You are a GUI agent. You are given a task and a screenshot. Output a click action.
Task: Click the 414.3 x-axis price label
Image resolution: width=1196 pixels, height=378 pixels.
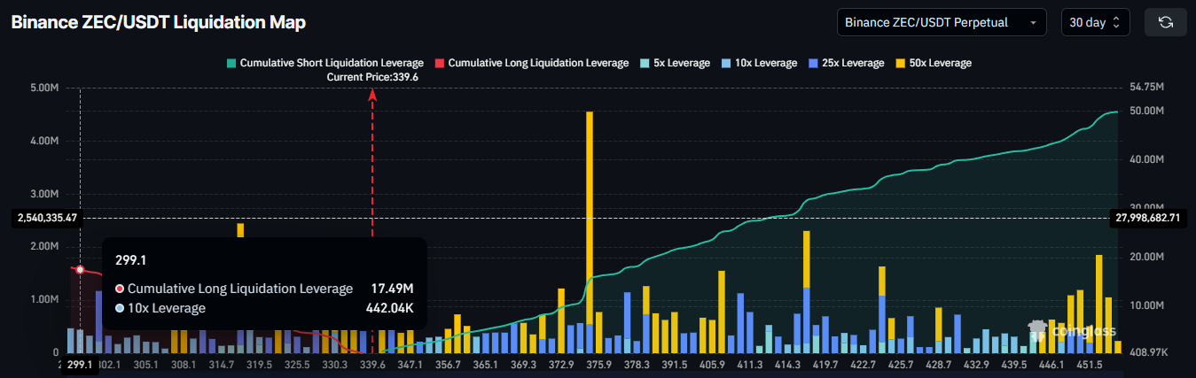click(787, 364)
